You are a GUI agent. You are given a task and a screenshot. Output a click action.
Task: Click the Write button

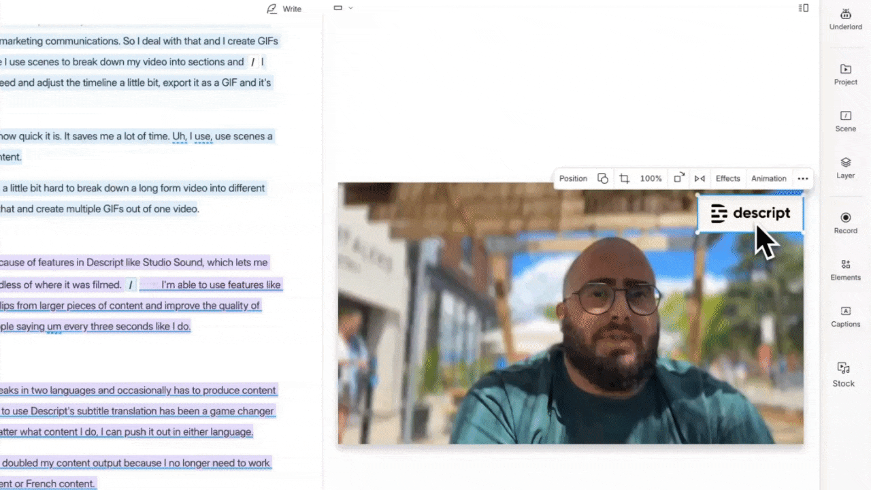pyautogui.click(x=284, y=9)
